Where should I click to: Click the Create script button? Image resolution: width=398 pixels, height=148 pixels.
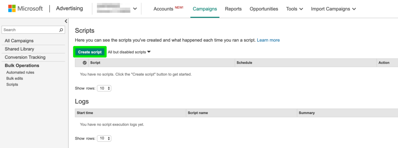(x=90, y=52)
